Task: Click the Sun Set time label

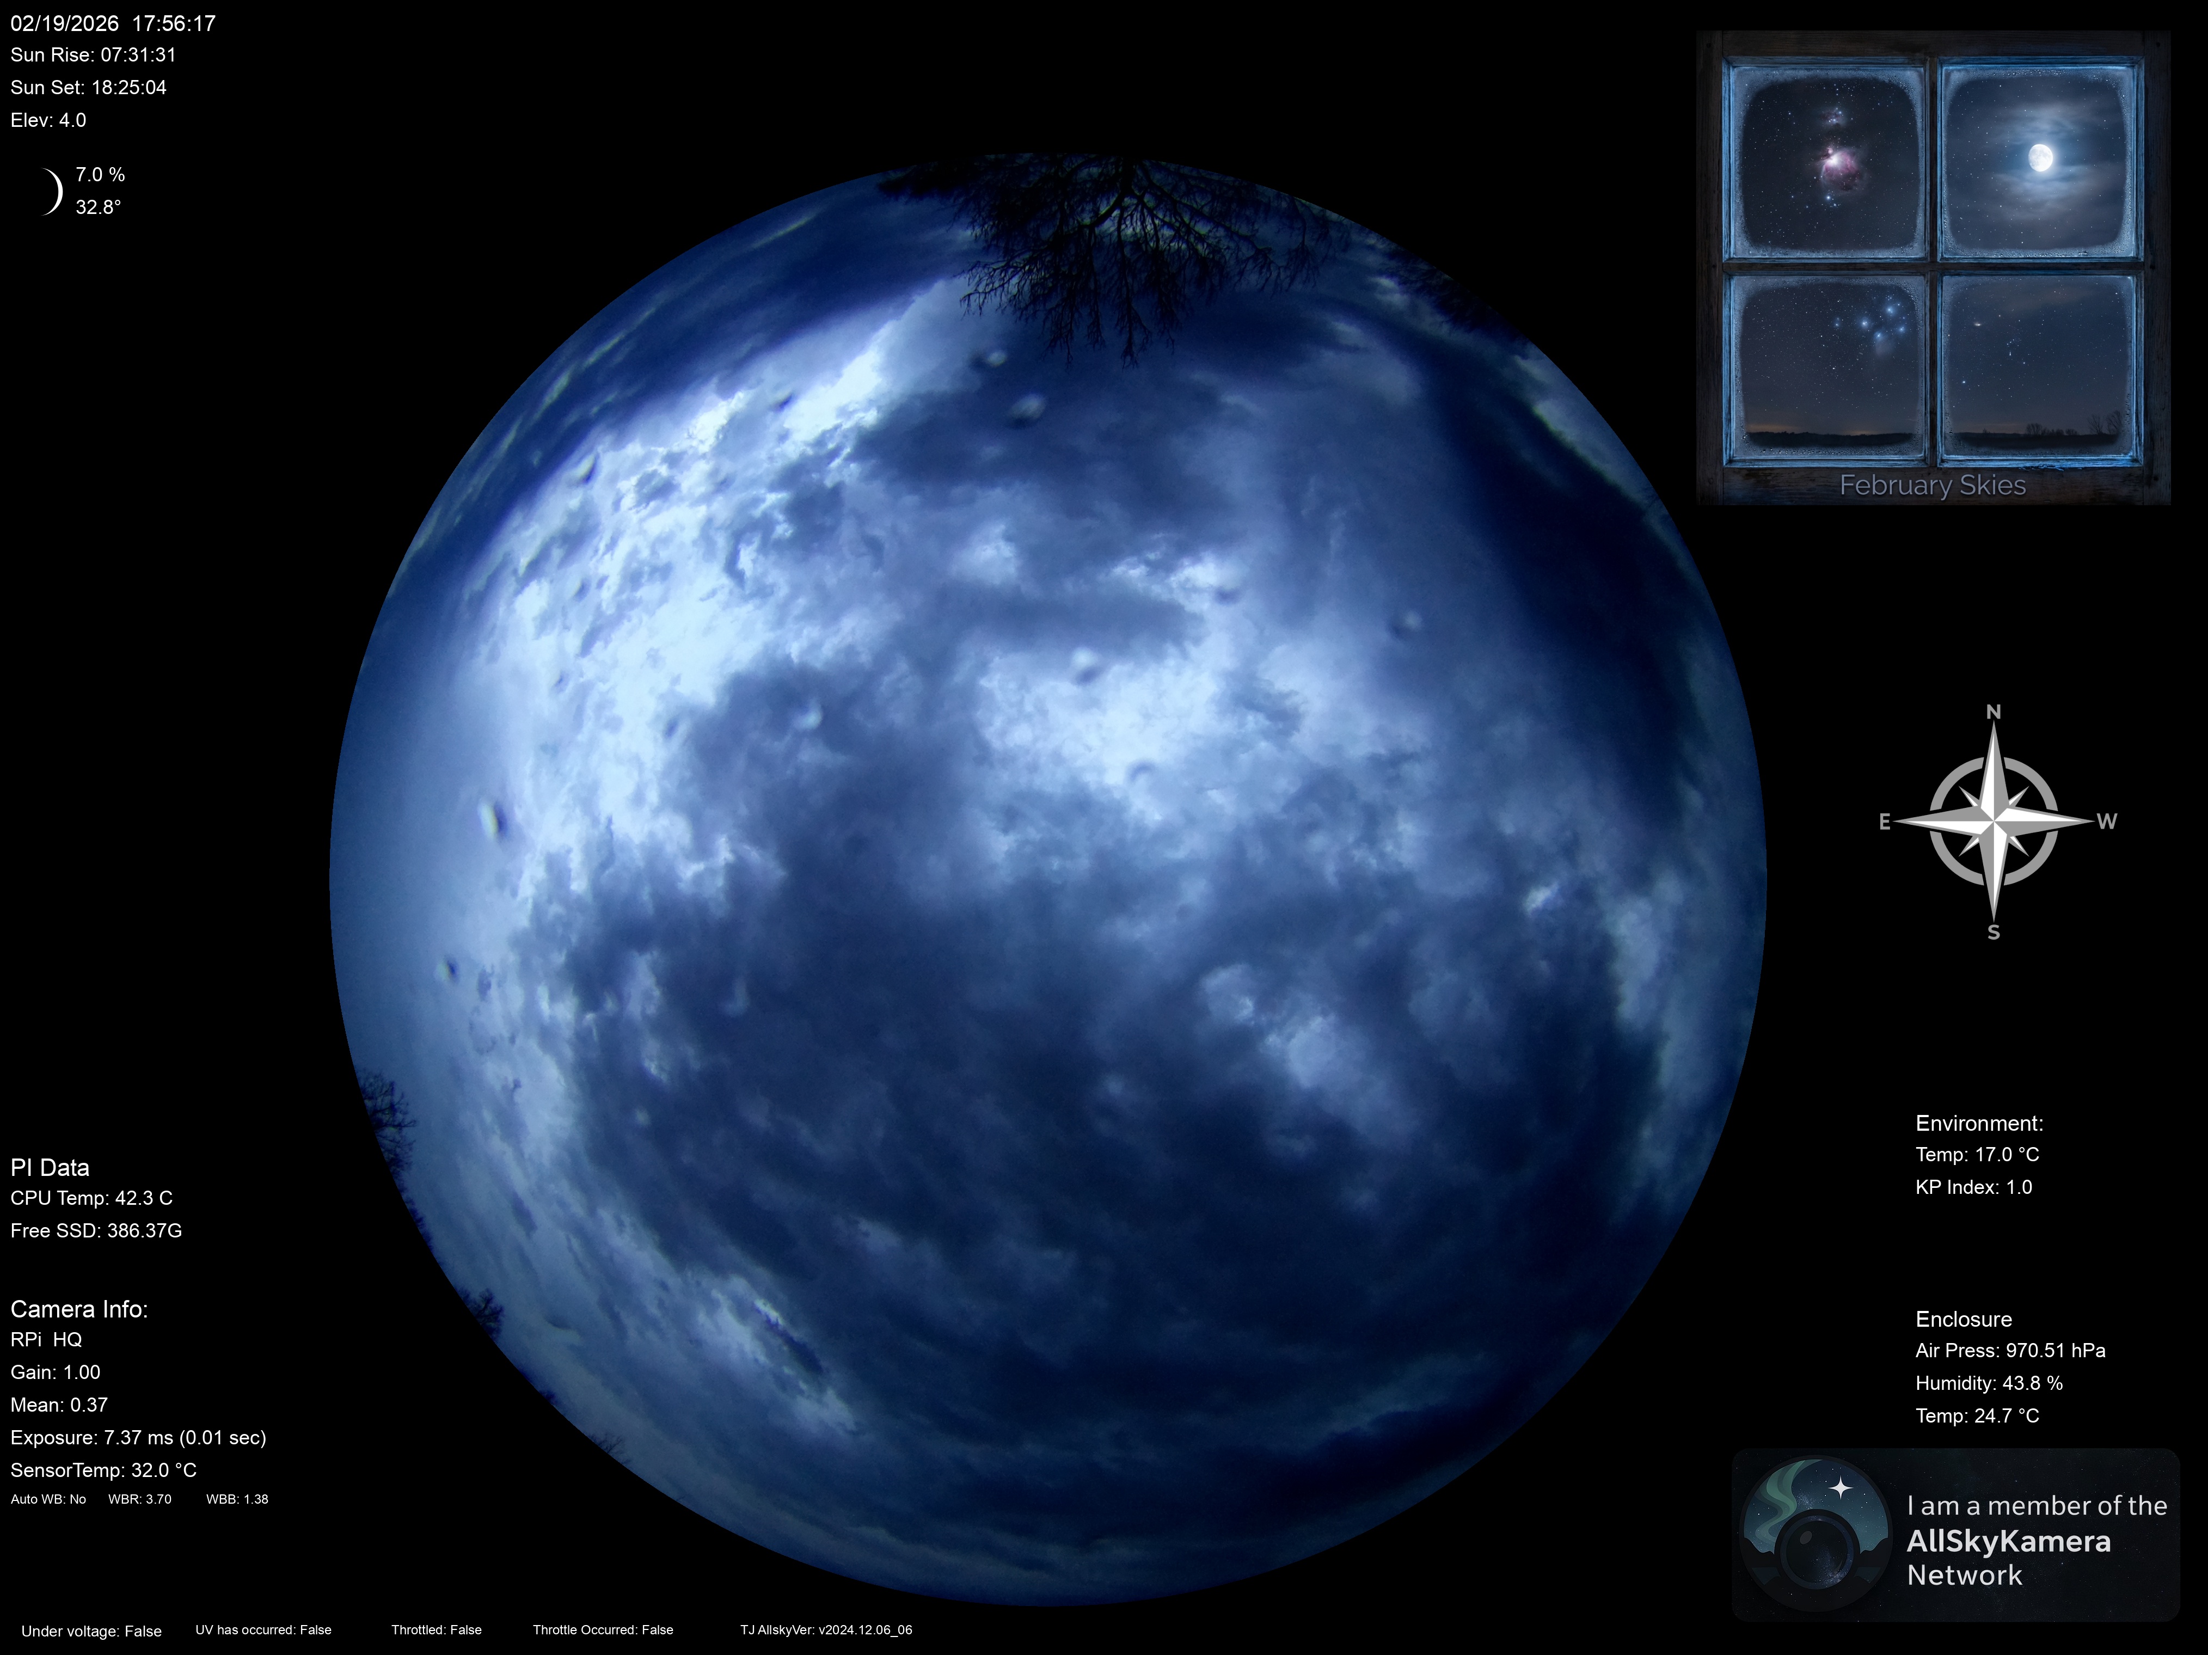Action: [x=89, y=88]
